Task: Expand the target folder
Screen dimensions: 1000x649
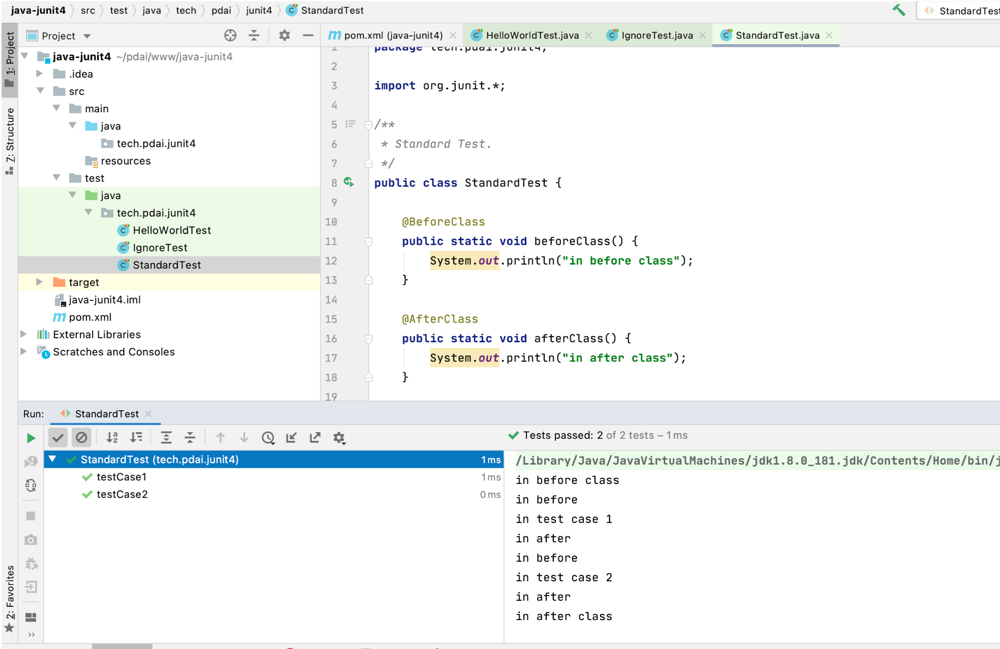Action: [x=40, y=282]
